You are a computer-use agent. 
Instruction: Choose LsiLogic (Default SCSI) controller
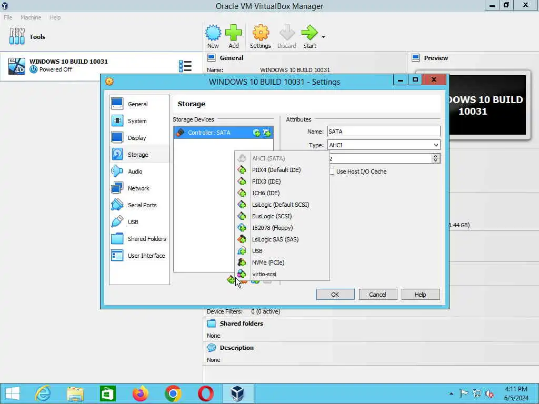[282, 205]
